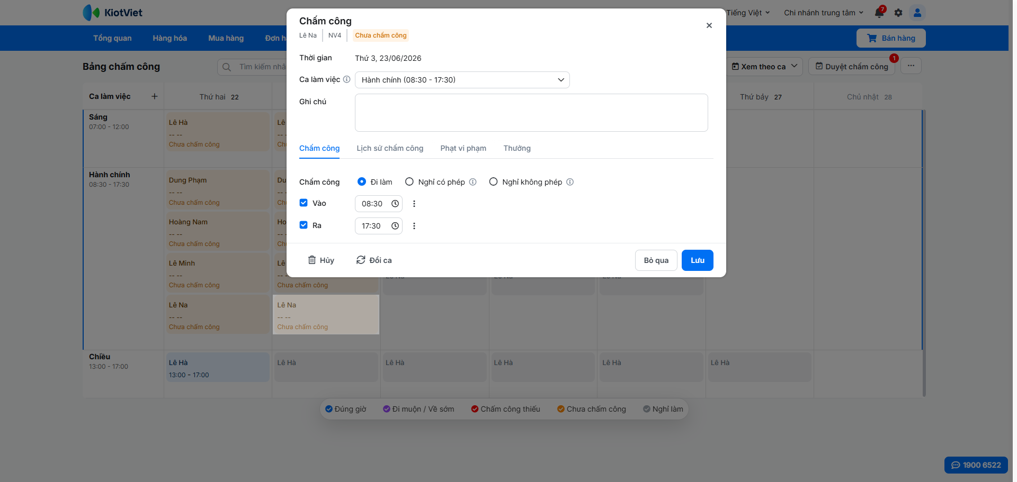1017x482 pixels.
Task: Open the settings gear icon
Action: tap(898, 13)
